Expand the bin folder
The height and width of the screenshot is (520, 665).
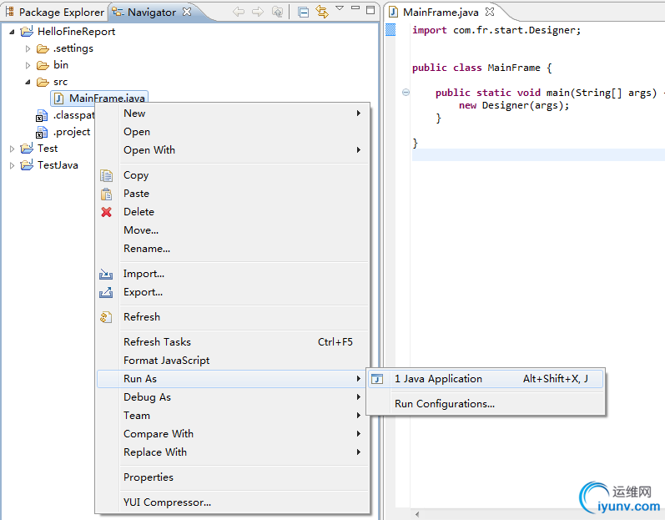point(28,65)
